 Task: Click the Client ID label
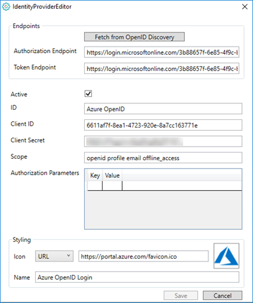tap(22, 124)
